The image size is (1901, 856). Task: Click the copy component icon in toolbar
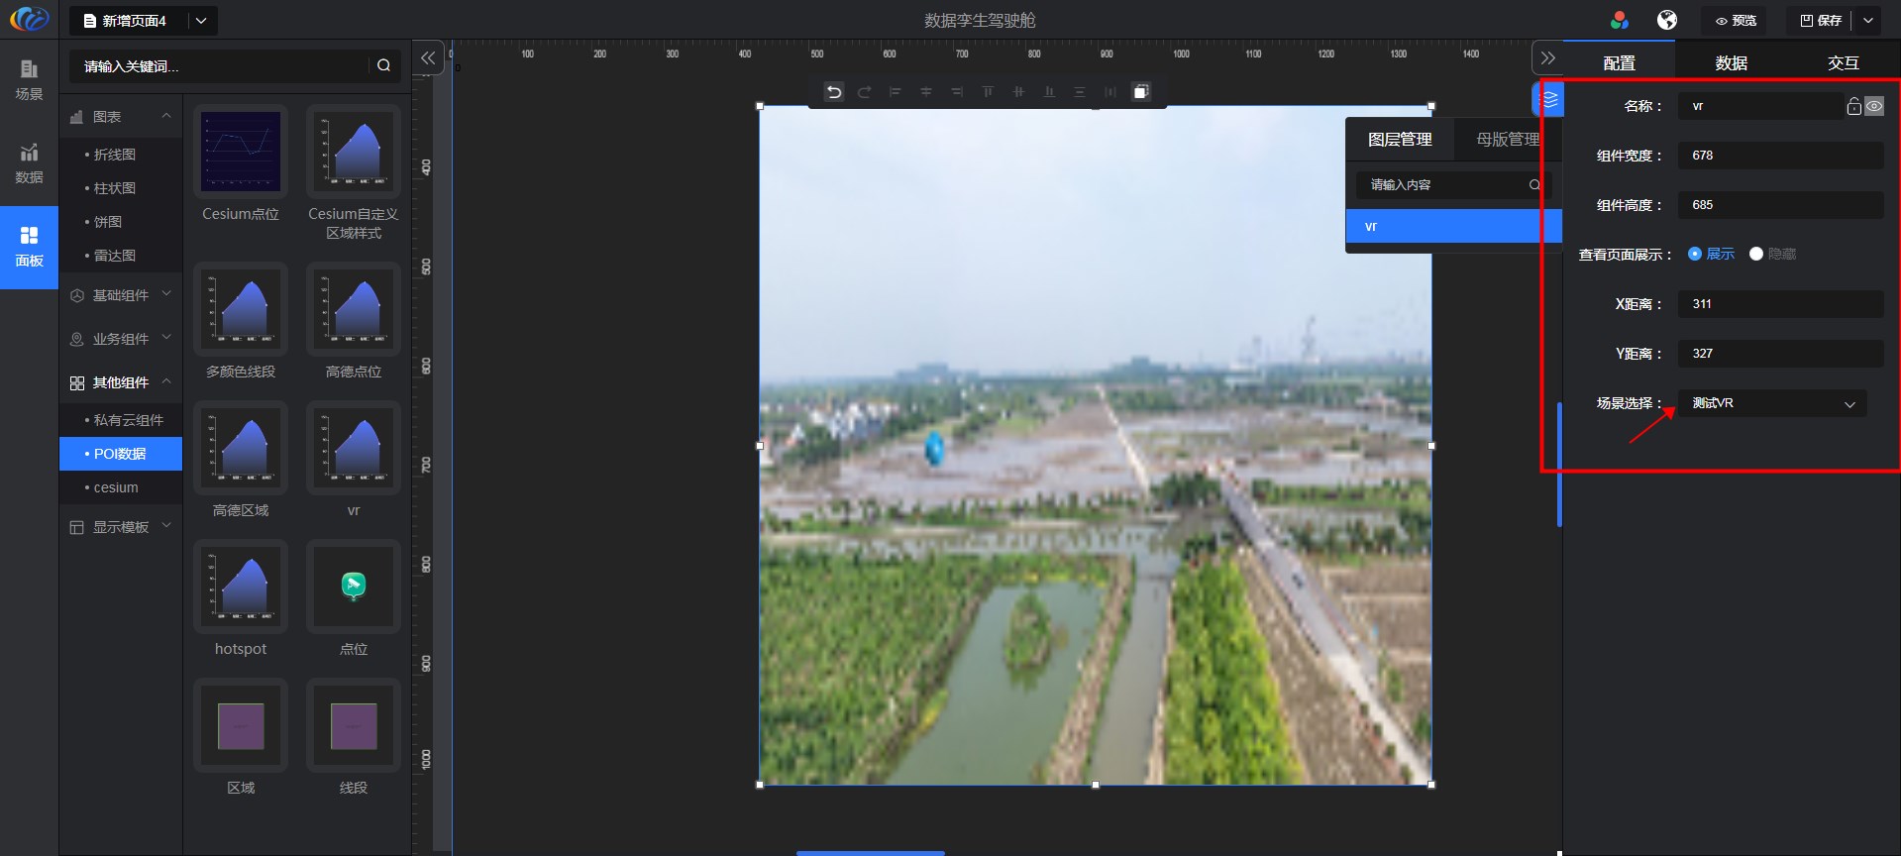(1141, 92)
